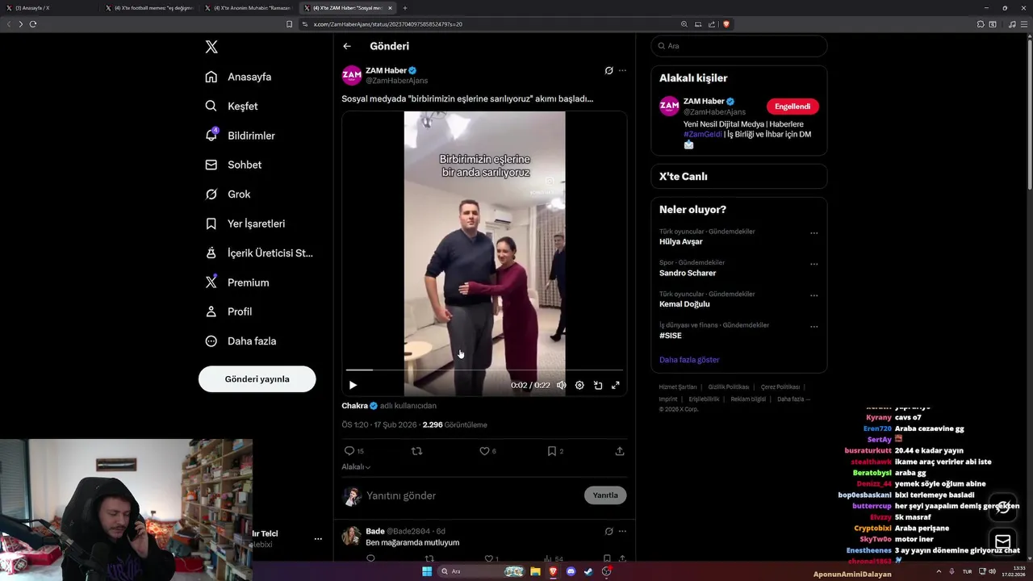Open options for the Kemal Doğulu trend
Viewport: 1033px width, 581px height.
tap(813, 295)
